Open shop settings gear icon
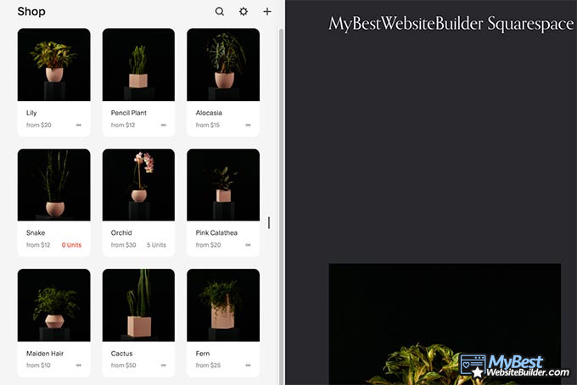The image size is (577, 385). [x=244, y=12]
